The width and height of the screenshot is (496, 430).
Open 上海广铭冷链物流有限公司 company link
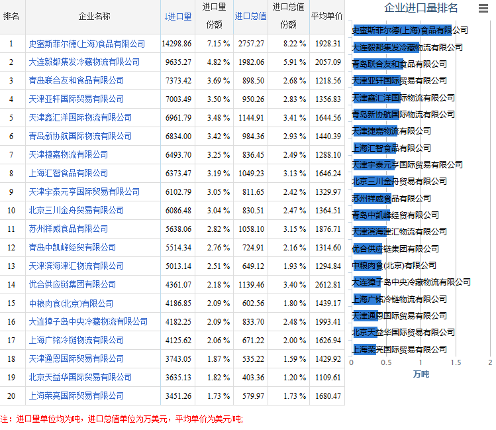(76, 341)
